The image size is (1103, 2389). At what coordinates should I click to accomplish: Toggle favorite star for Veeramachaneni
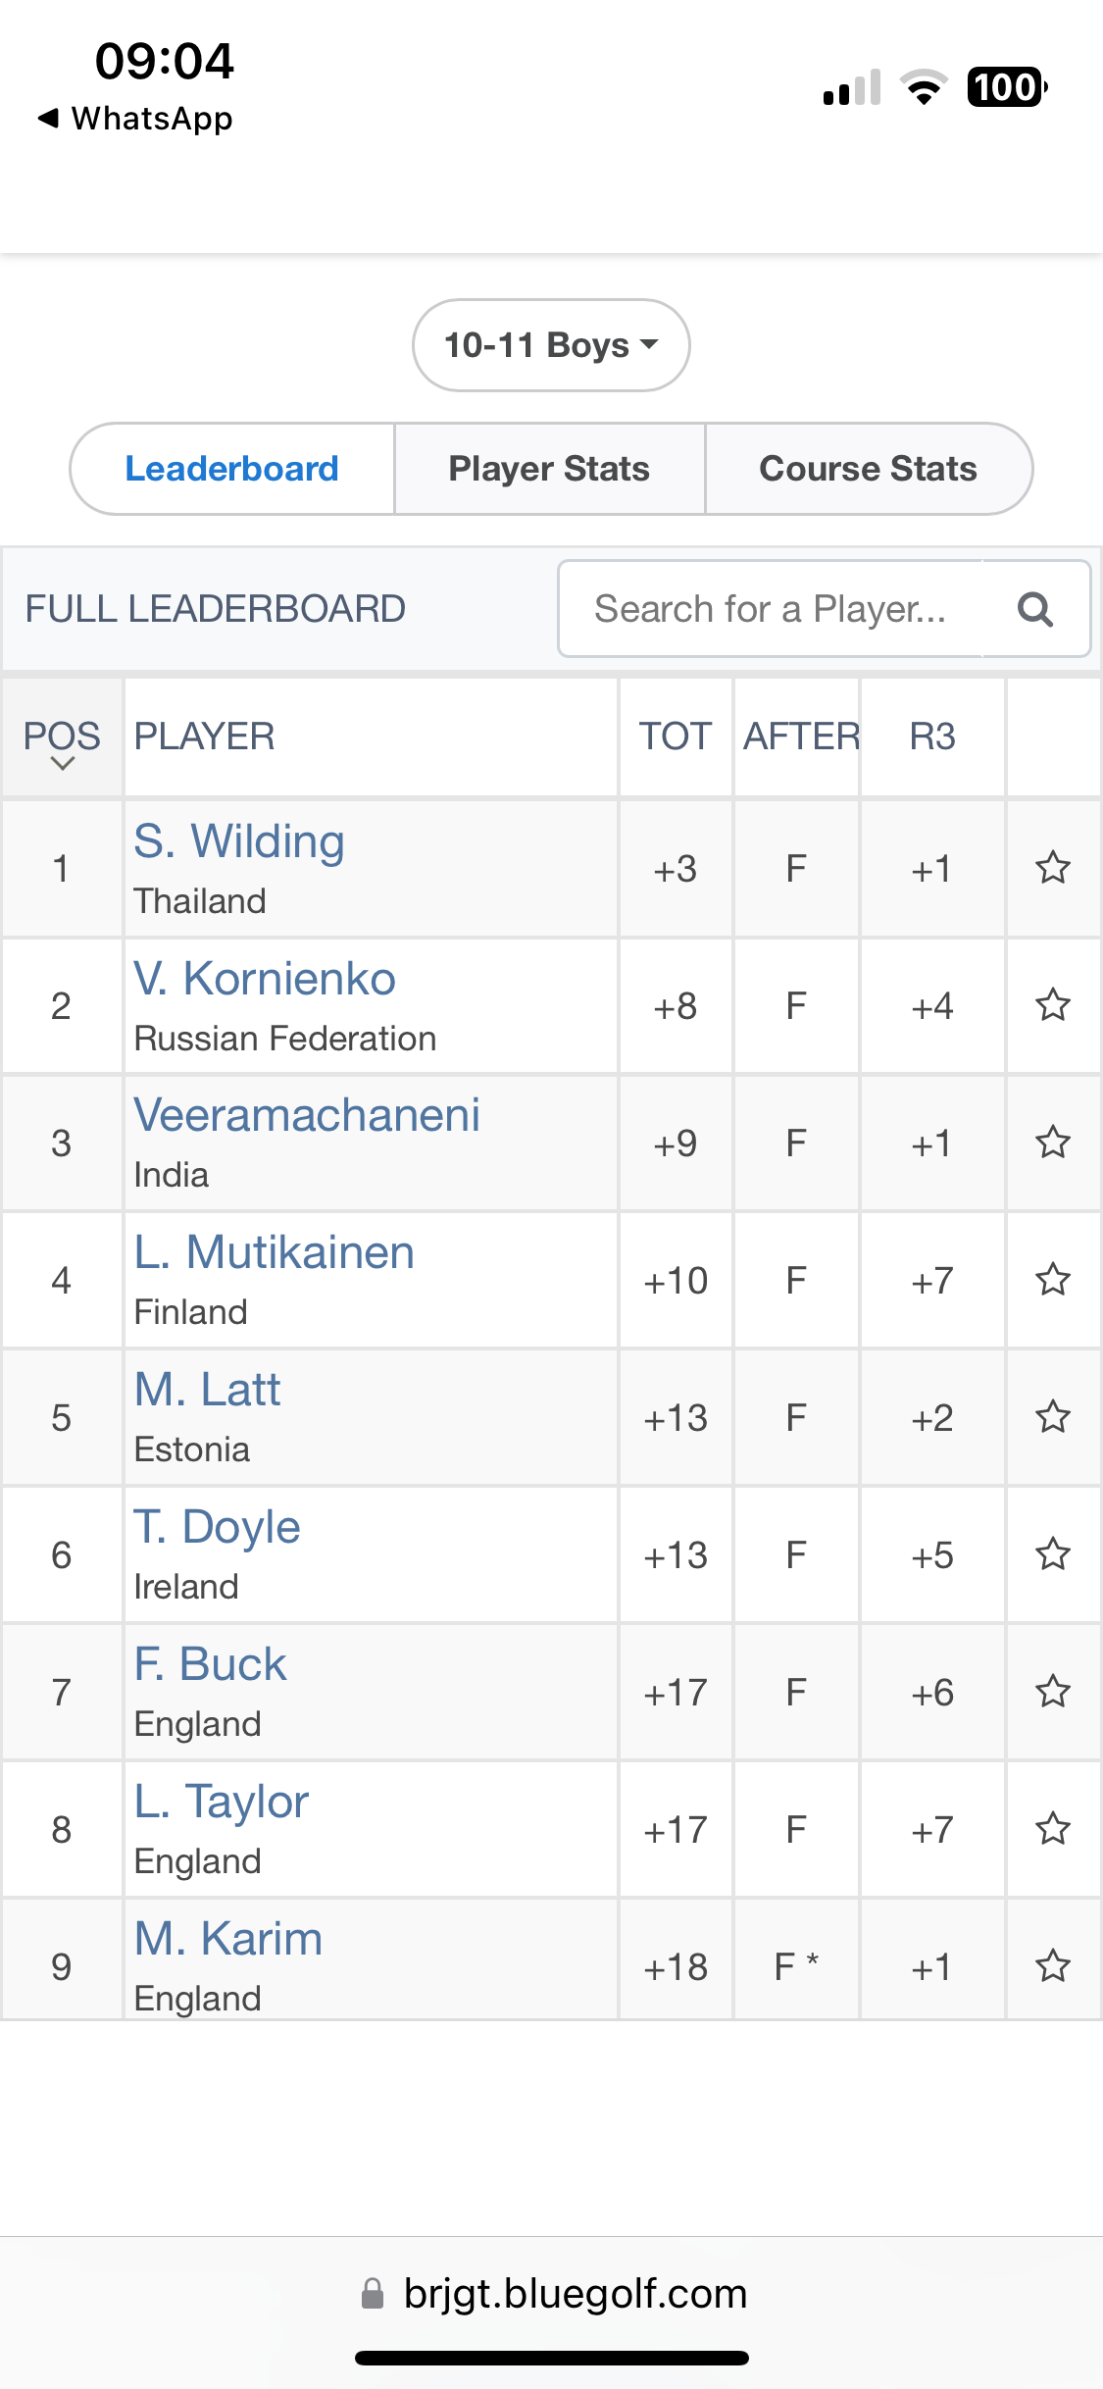(1053, 1143)
